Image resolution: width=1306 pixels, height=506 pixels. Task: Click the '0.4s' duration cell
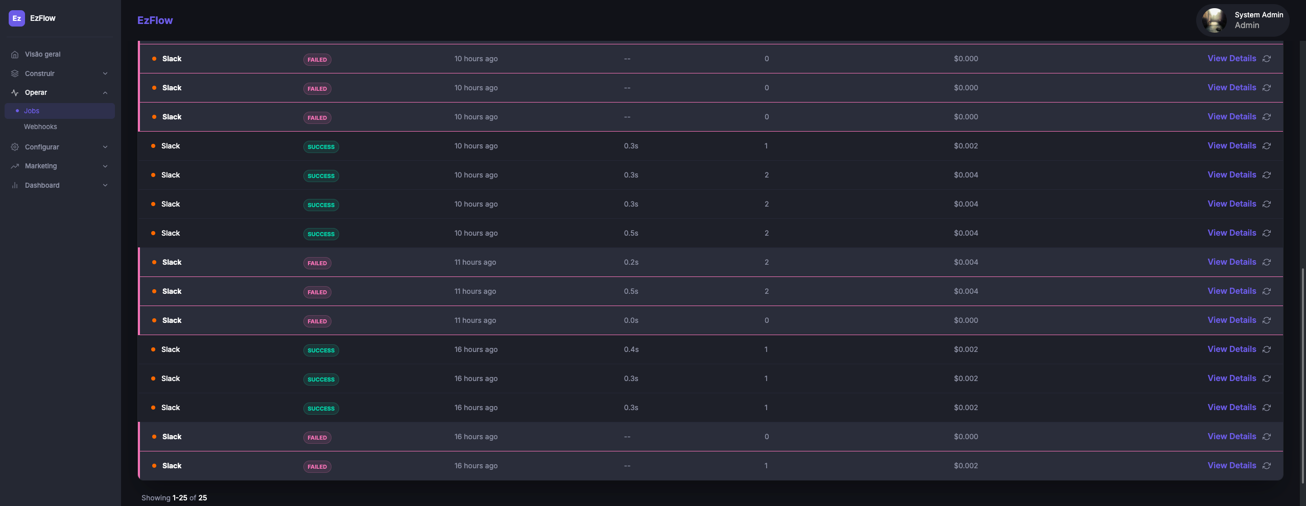[631, 349]
